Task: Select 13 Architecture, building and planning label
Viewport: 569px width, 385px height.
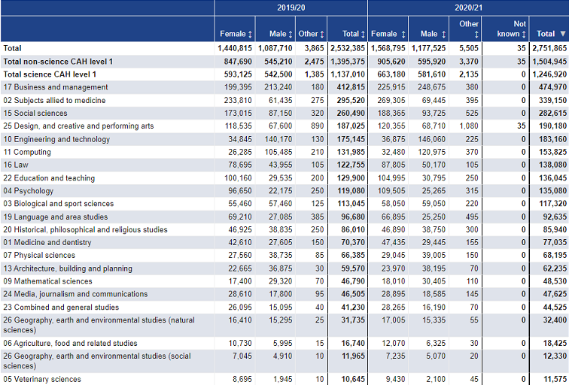Action: (x=68, y=268)
